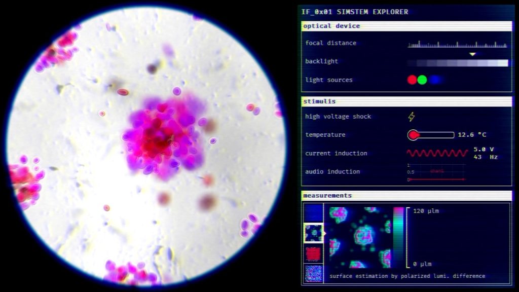Trigger the high voltage shock lightning icon

[x=412, y=117]
